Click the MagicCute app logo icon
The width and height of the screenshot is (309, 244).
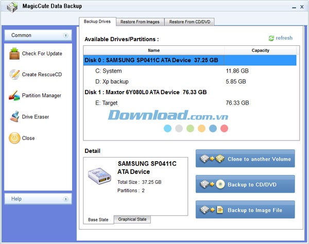[x=12, y=7]
